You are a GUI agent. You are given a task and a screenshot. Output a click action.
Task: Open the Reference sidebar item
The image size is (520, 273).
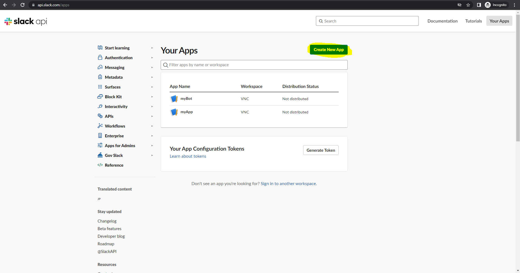tap(114, 165)
